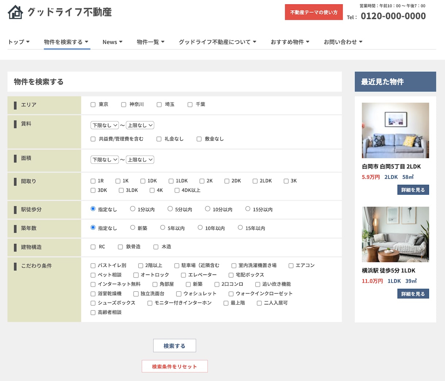Screen dimensions: 445x381
Task: Check the 1LDK layout checkbox
Action: pyautogui.click(x=171, y=181)
